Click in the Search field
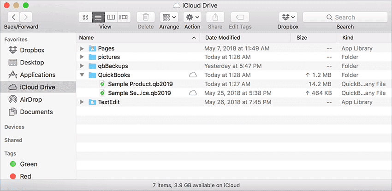 pos(345,17)
